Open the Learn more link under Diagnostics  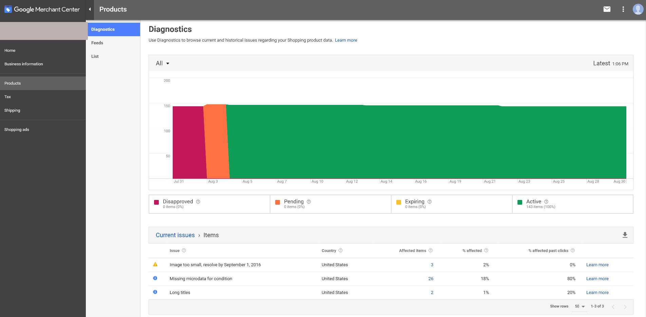point(346,40)
